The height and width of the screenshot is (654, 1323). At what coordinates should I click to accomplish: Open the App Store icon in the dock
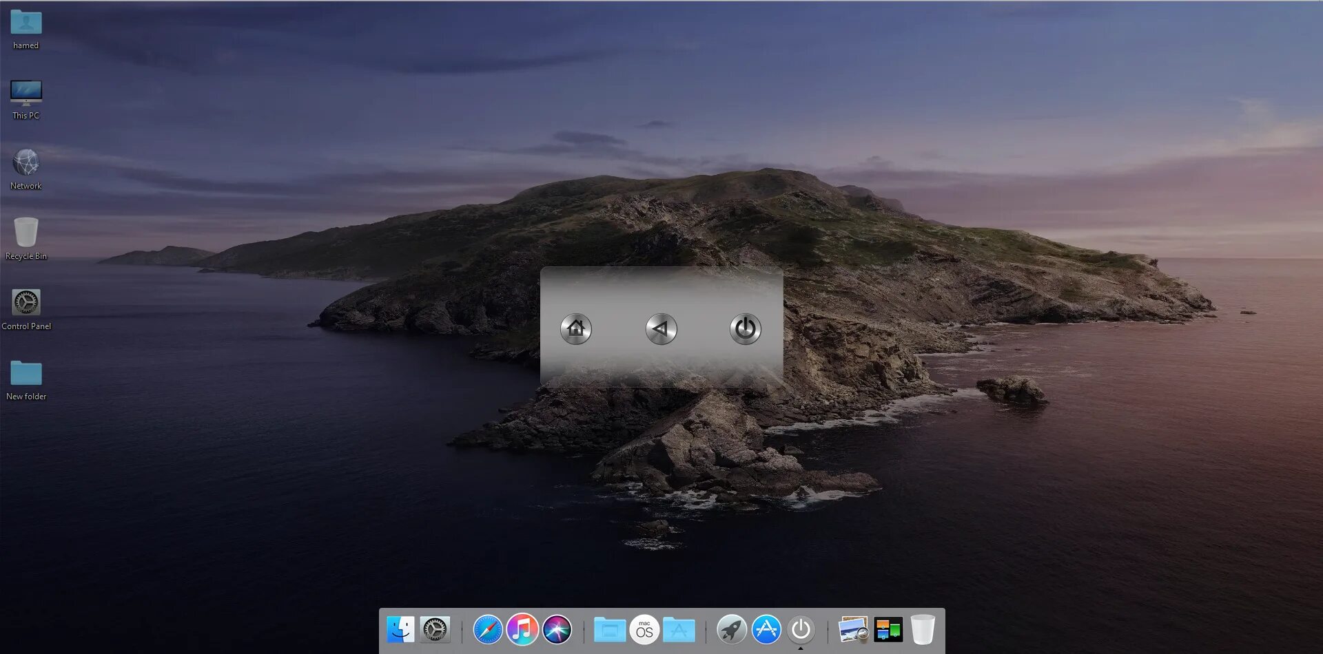pyautogui.click(x=766, y=629)
